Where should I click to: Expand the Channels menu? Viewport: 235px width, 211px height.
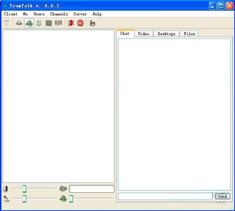(x=59, y=14)
